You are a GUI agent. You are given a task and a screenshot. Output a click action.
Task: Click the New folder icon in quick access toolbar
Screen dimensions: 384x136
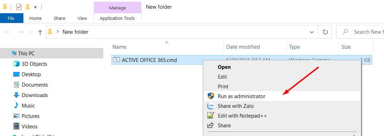point(28,7)
